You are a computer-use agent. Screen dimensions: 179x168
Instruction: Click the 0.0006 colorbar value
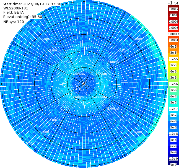(x=173, y=22)
